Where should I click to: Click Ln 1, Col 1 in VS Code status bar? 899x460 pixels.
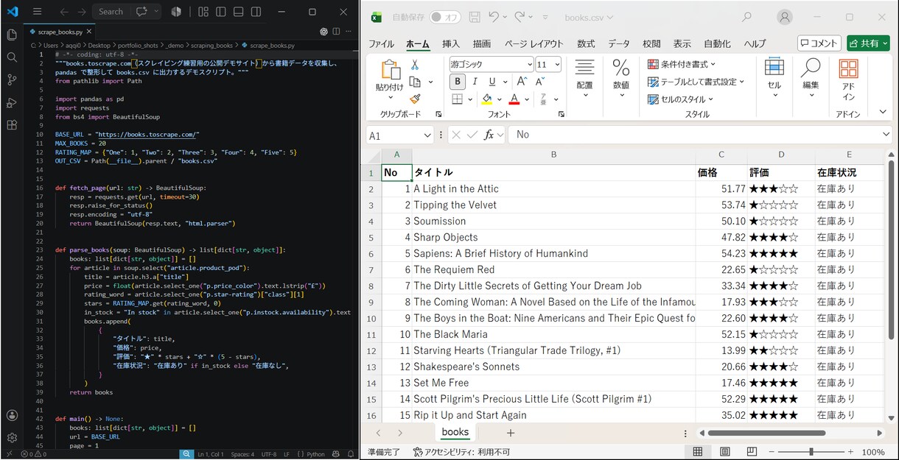[211, 454]
